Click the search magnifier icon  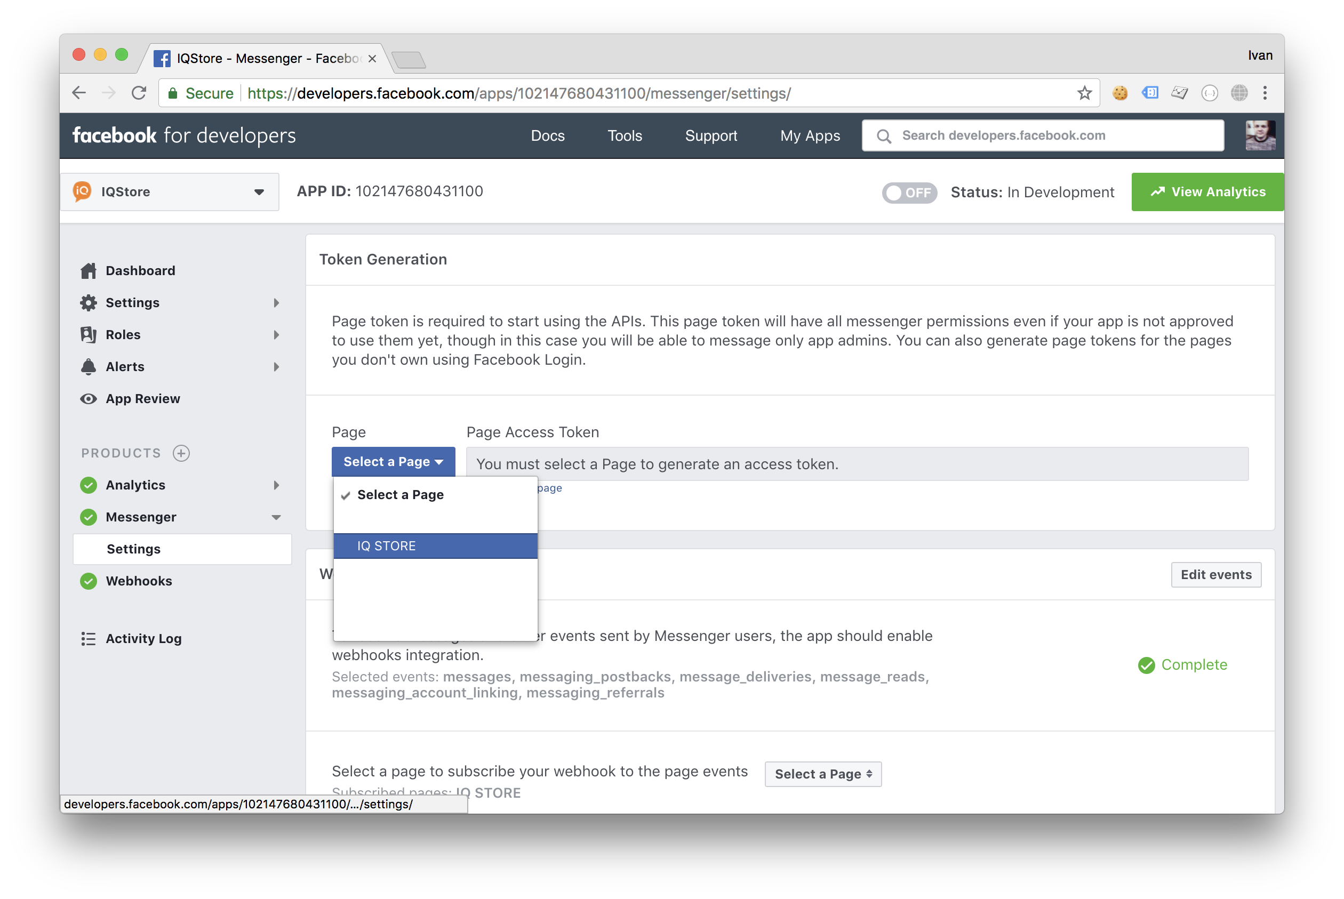click(884, 136)
